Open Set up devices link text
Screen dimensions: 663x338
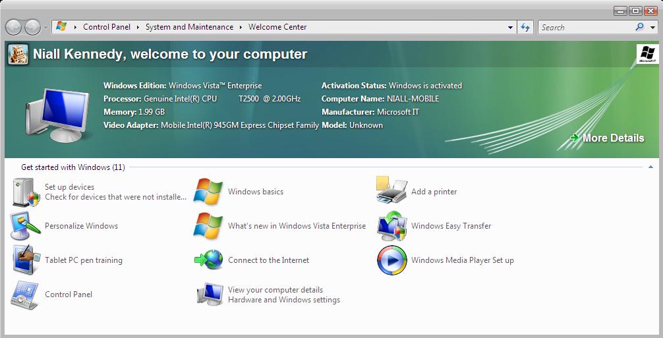[69, 187]
